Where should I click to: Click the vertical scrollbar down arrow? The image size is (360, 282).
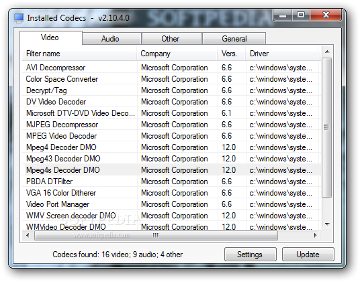[x=327, y=224]
